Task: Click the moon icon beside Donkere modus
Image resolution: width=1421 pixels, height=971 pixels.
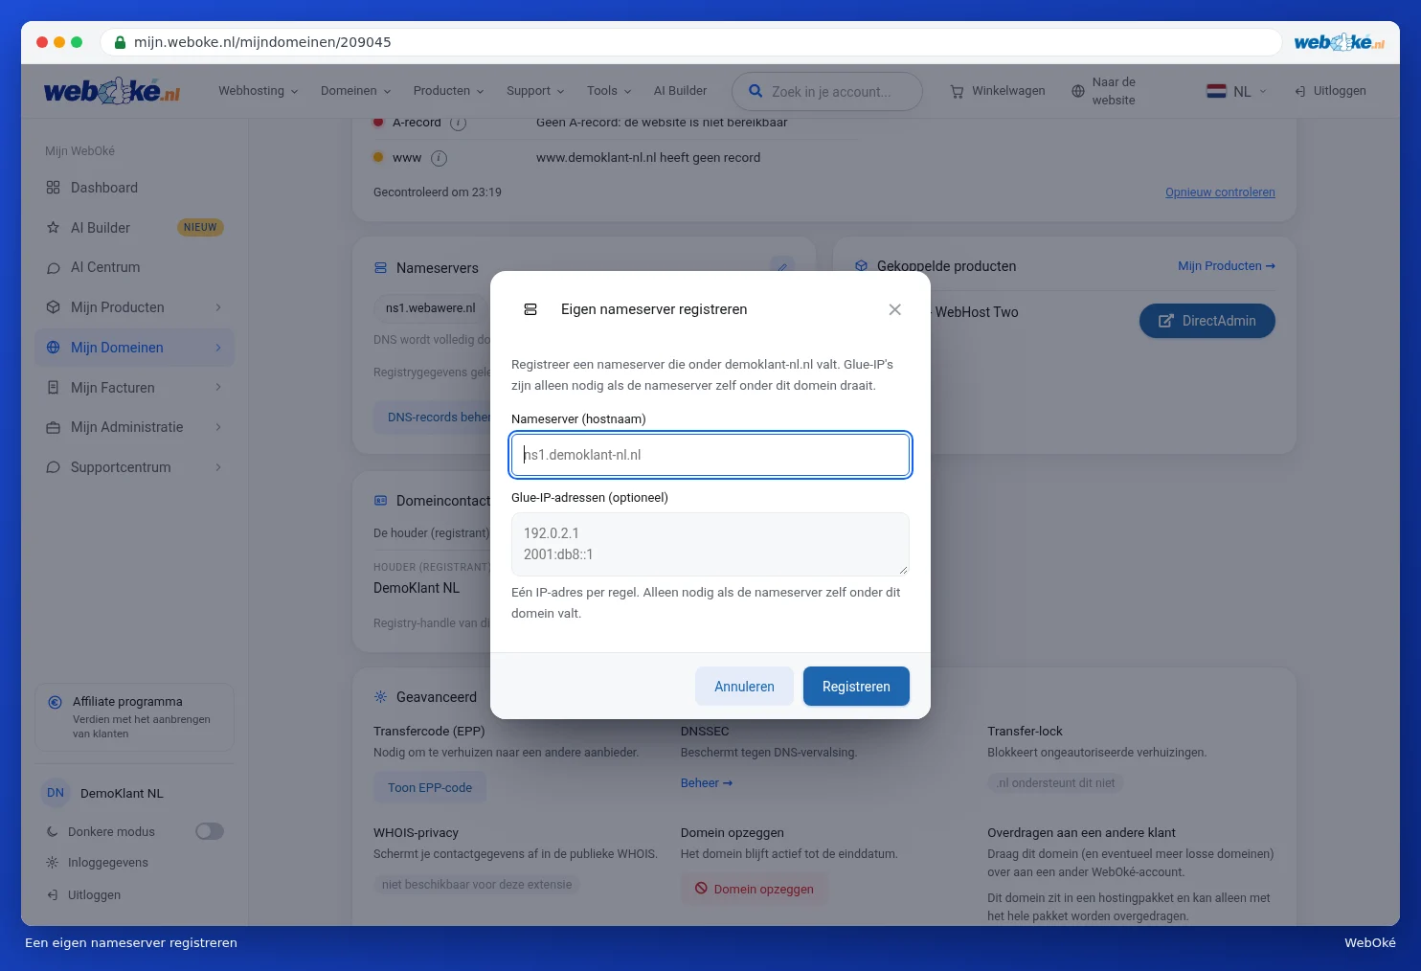Action: (53, 832)
